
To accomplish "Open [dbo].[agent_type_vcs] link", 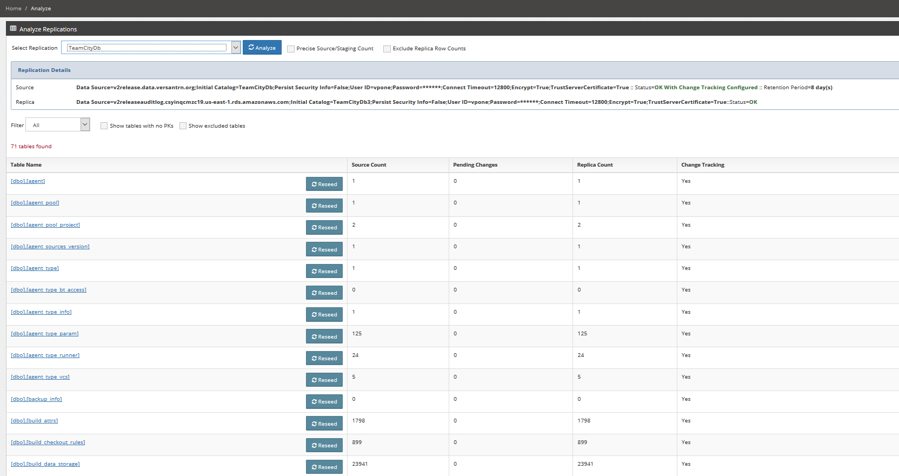I will coord(41,377).
